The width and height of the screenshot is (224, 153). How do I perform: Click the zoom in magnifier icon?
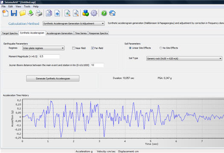67,13
